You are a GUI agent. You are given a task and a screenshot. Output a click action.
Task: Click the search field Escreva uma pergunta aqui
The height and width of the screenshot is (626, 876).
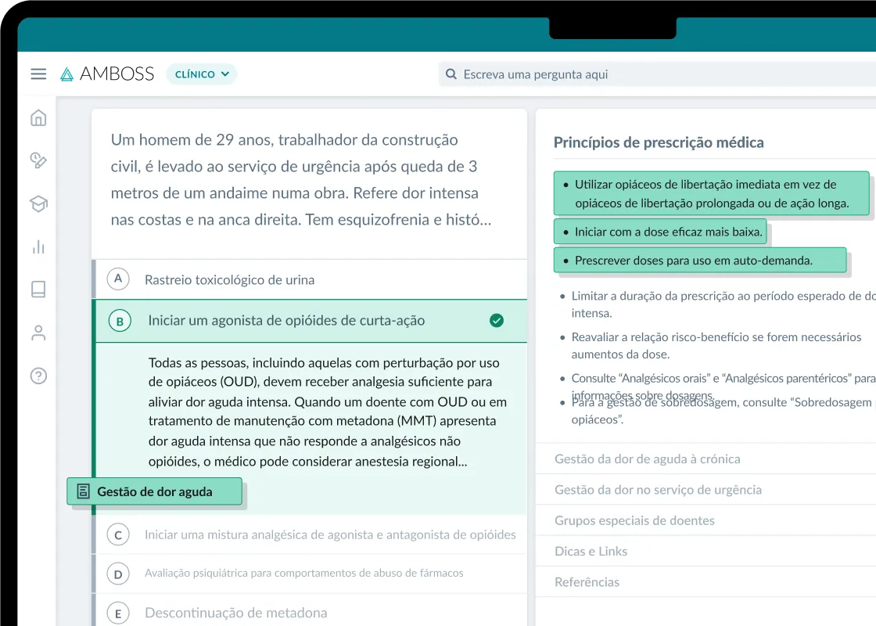[x=657, y=74]
